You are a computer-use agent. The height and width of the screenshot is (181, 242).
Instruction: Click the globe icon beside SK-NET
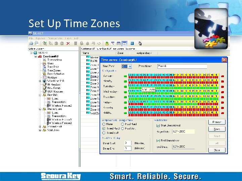(35, 53)
